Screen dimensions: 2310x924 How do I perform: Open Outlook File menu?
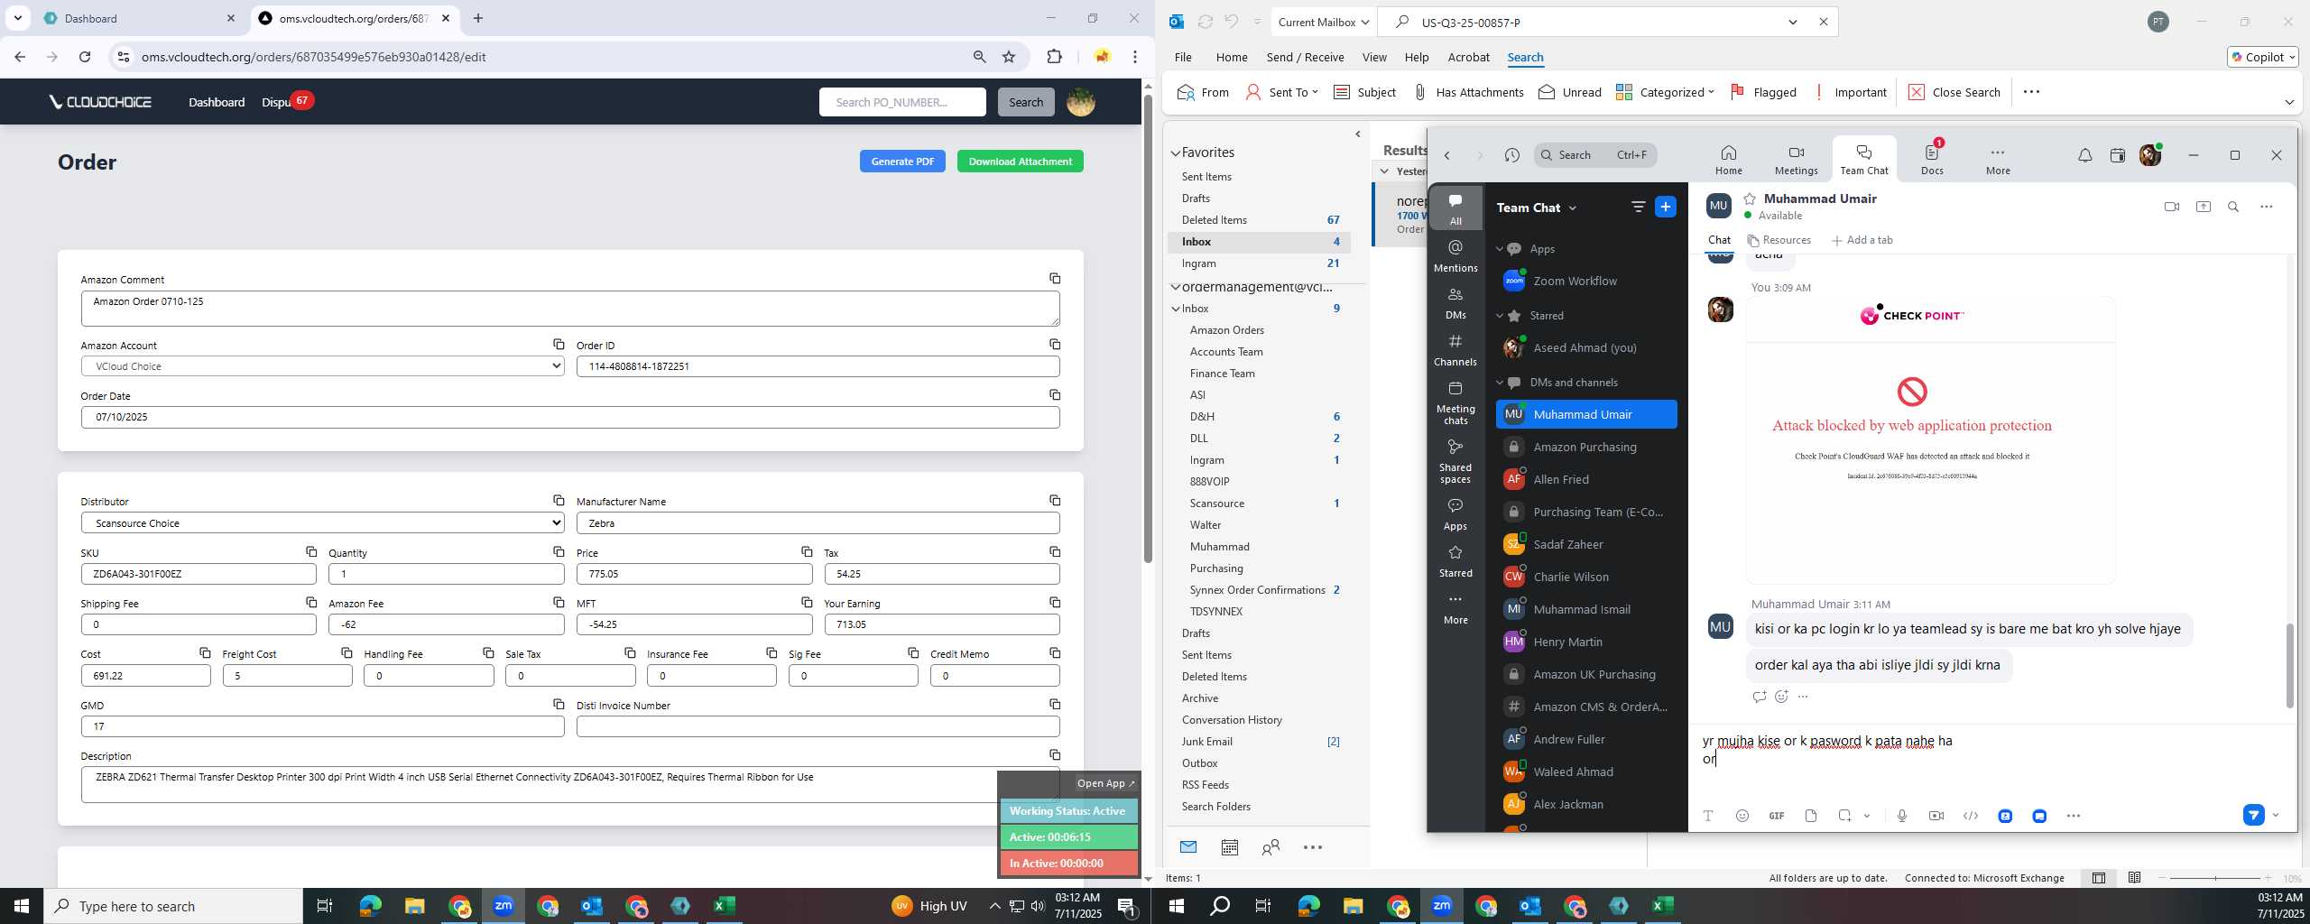pyautogui.click(x=1183, y=57)
